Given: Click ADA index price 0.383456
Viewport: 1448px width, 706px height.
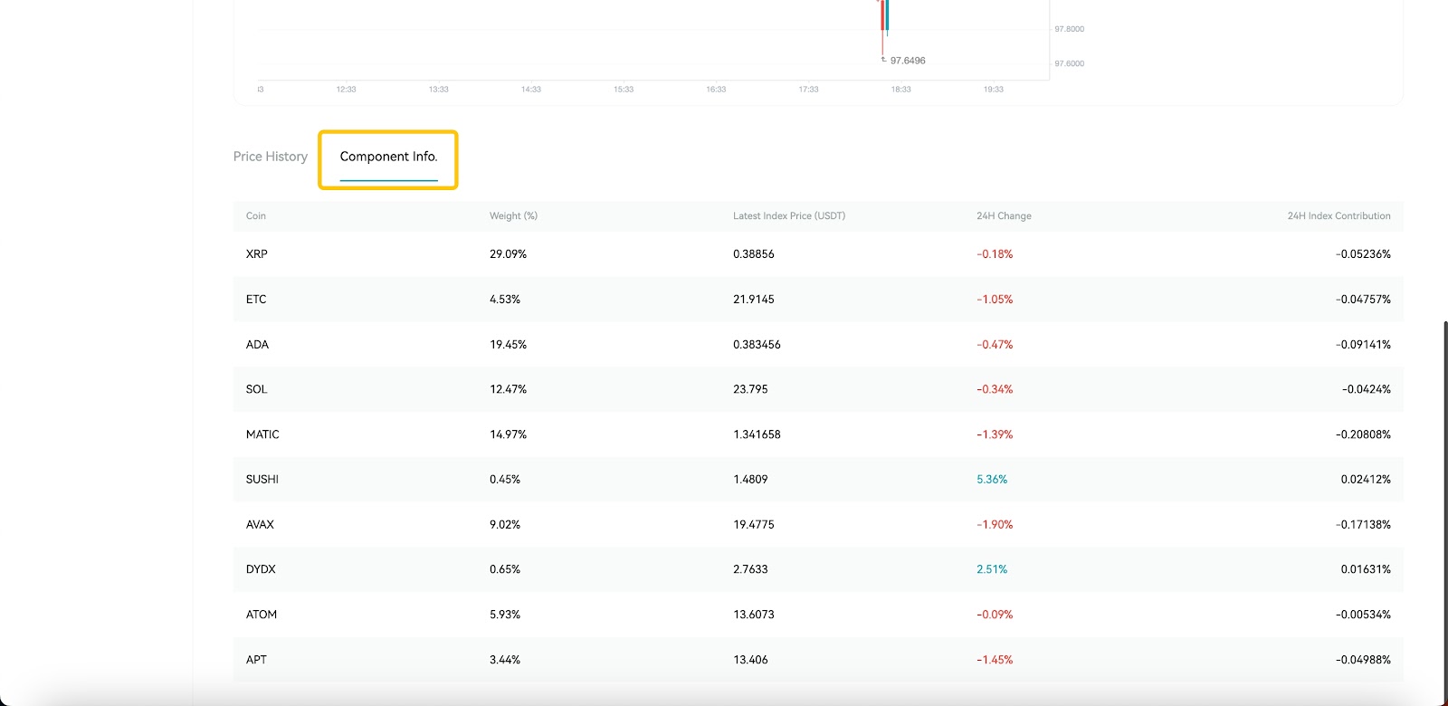Looking at the screenshot, I should (757, 345).
